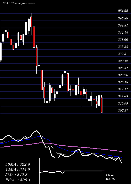Click the 310.95 price axis label
Viewport: 131px width, 184px height.
[123, 104]
